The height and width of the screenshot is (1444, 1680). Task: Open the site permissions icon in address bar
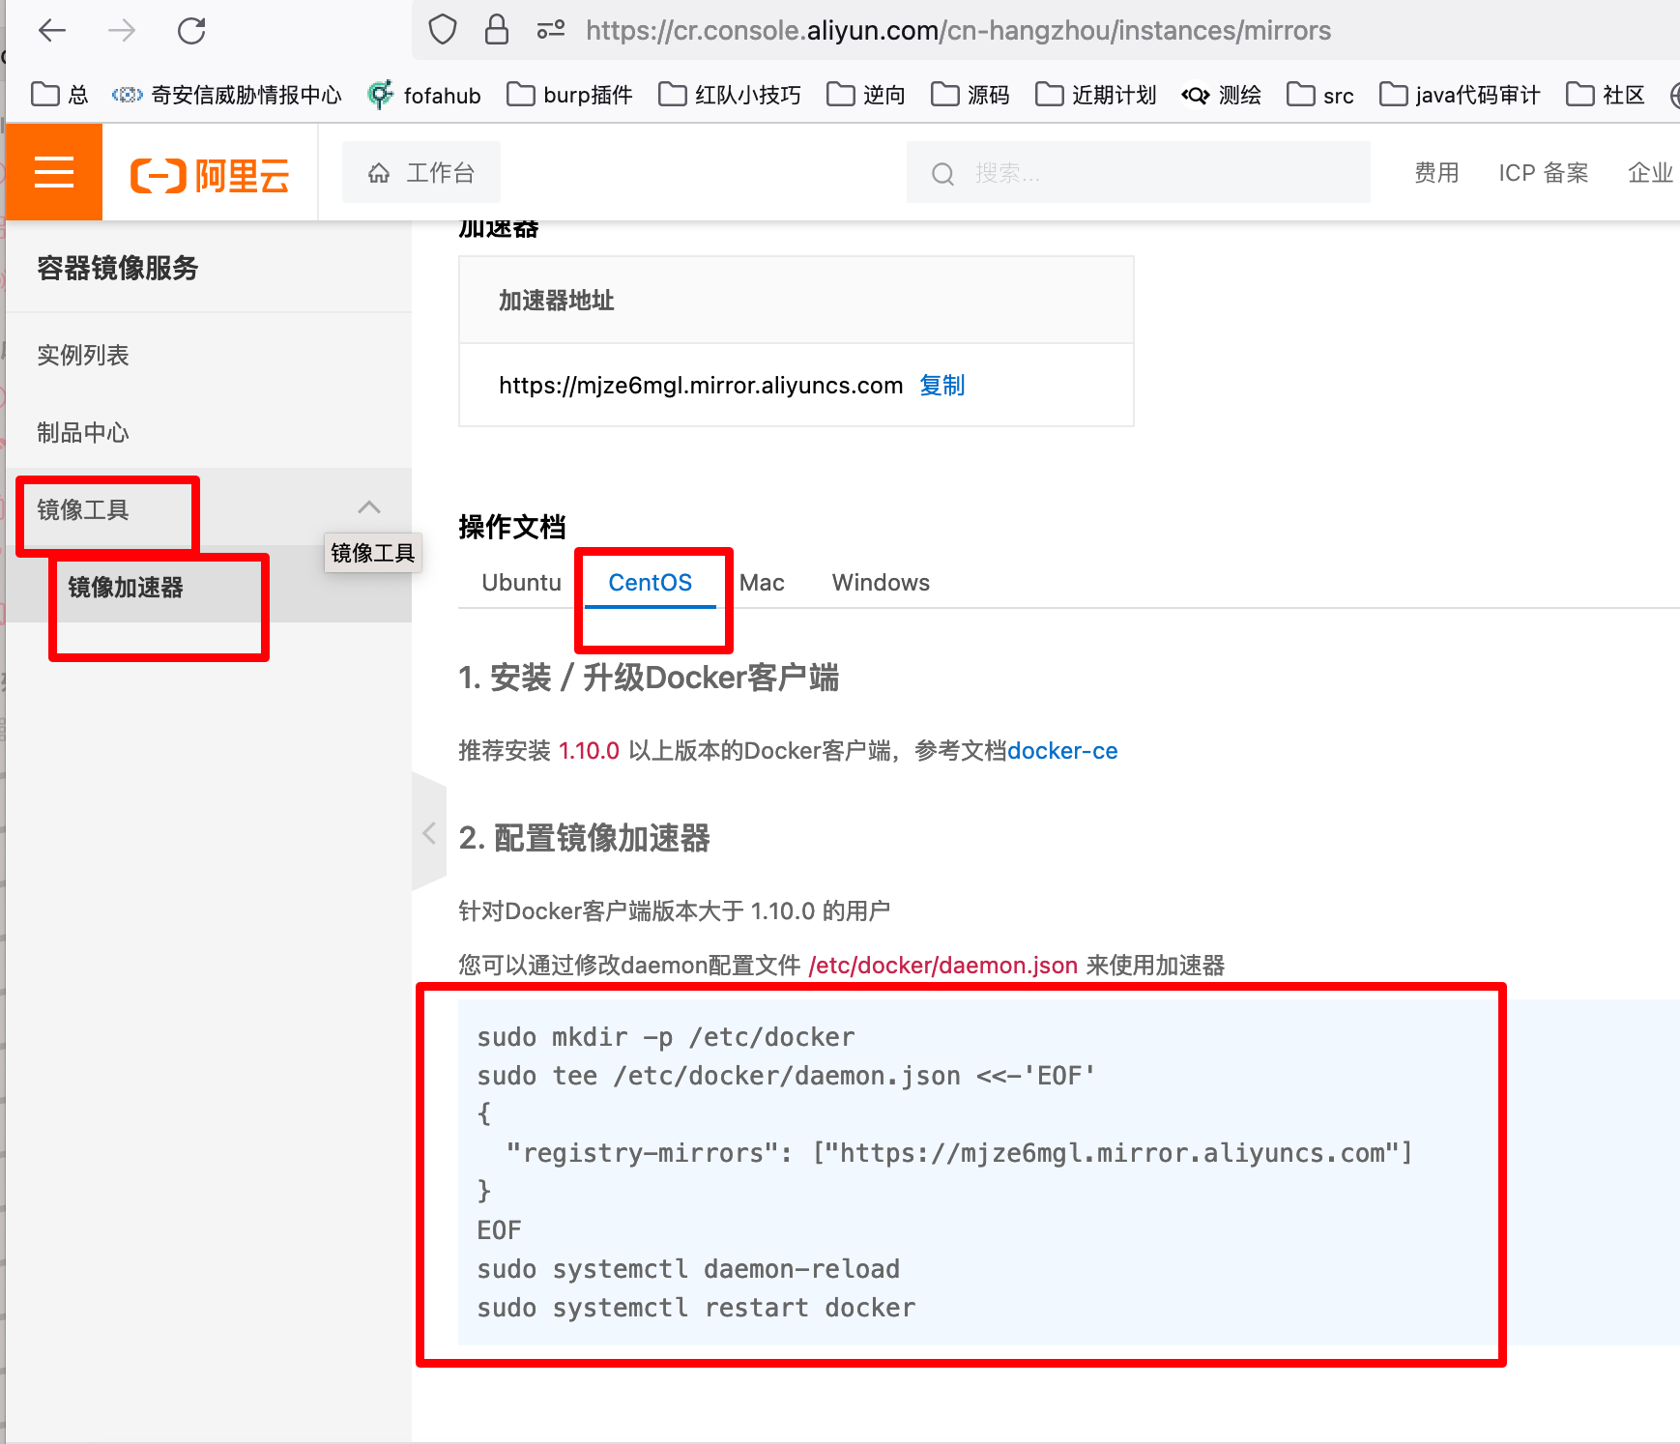(551, 30)
